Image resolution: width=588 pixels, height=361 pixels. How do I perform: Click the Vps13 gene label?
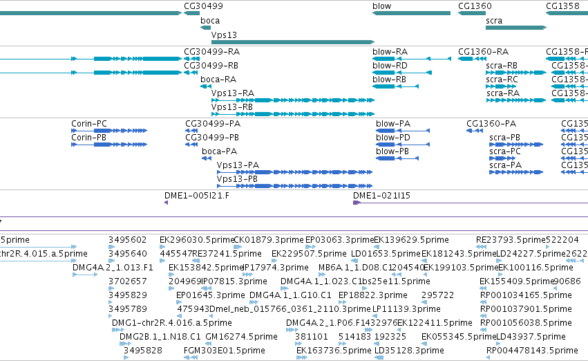224,35
